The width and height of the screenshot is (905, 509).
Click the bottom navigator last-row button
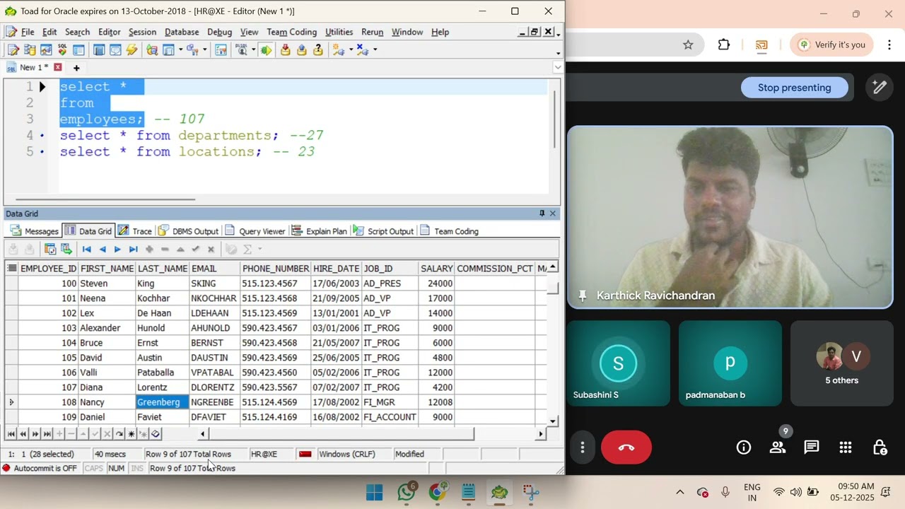[x=47, y=434]
